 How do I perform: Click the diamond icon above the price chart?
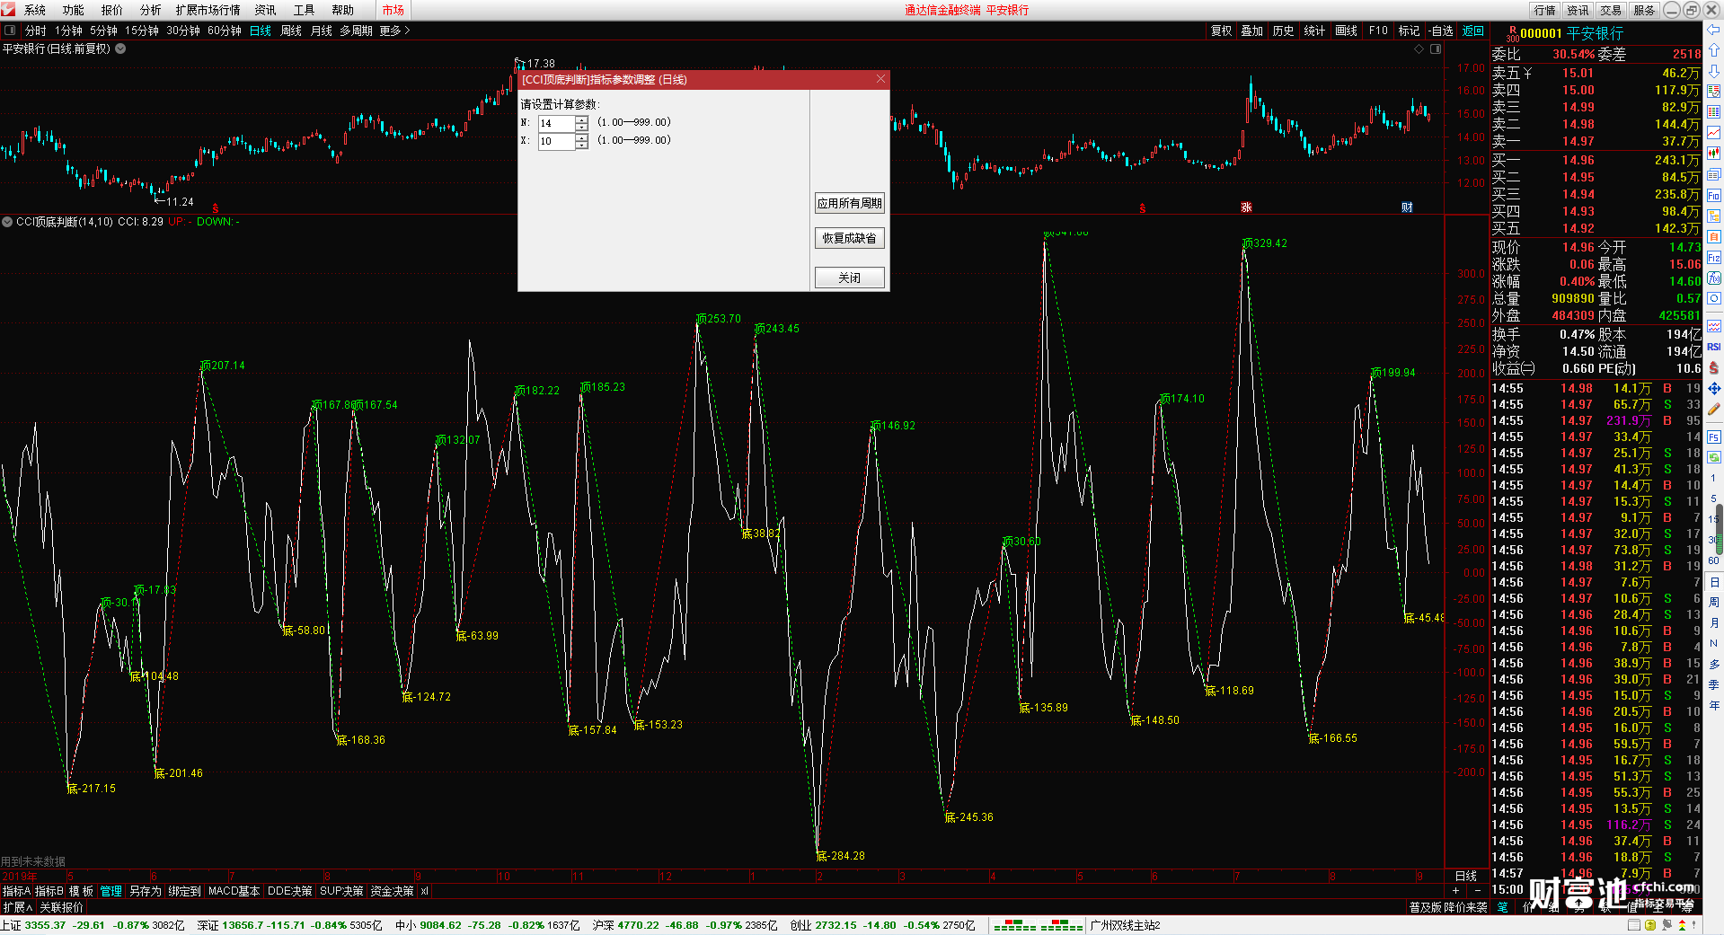pos(1419,49)
